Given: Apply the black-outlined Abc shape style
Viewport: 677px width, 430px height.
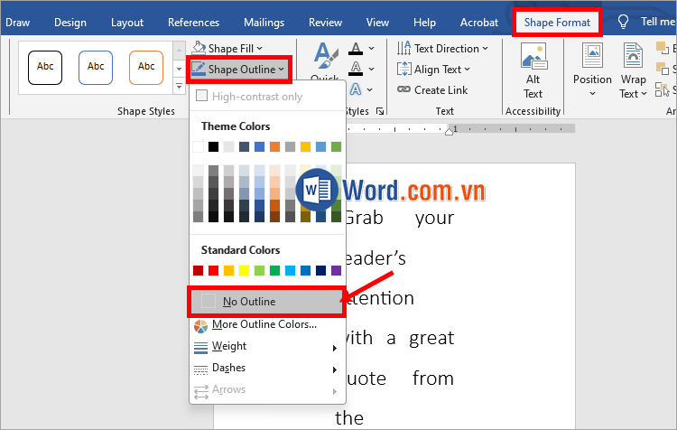Looking at the screenshot, I should point(45,66).
